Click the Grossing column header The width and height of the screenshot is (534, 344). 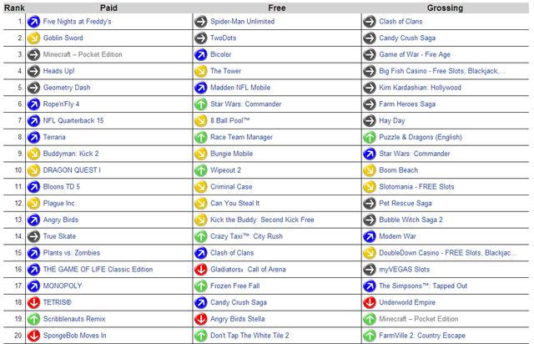[445, 7]
